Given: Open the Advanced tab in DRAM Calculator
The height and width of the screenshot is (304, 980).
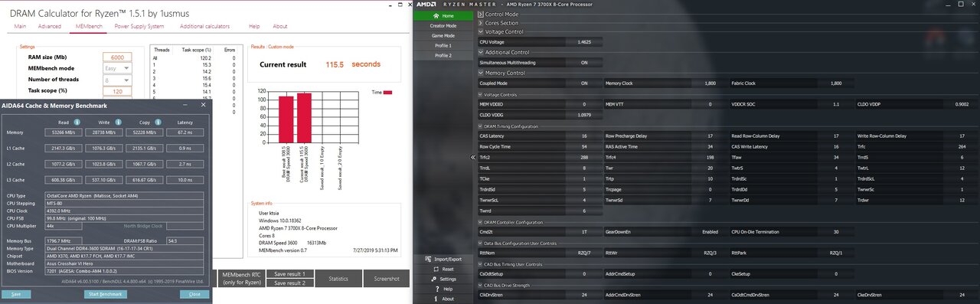Looking at the screenshot, I should (50, 27).
